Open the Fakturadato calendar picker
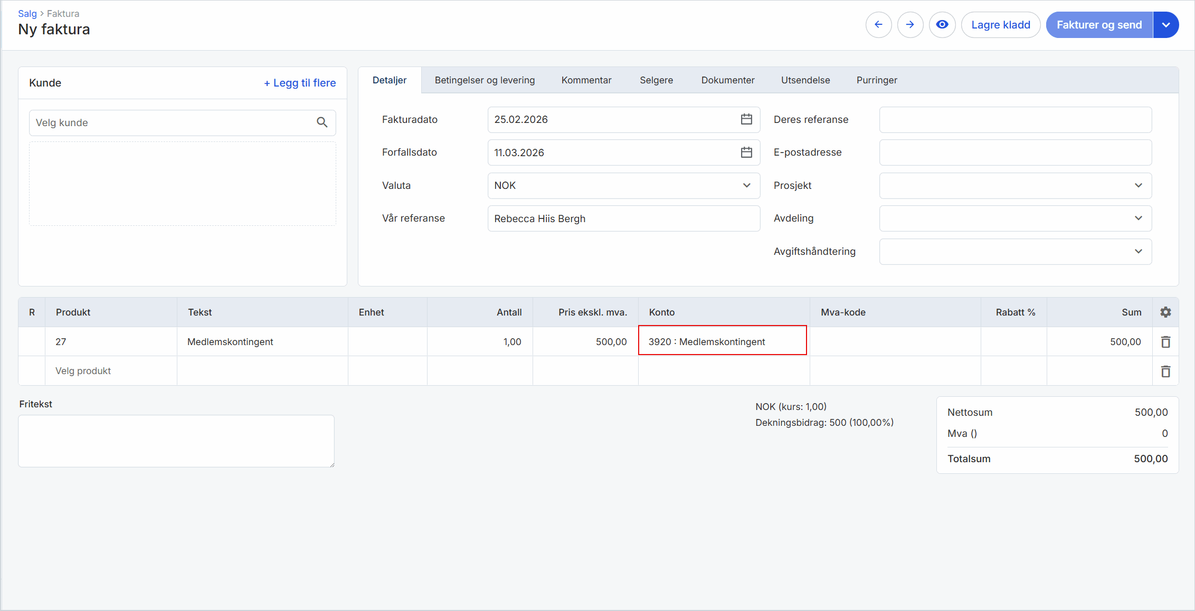 coord(746,119)
